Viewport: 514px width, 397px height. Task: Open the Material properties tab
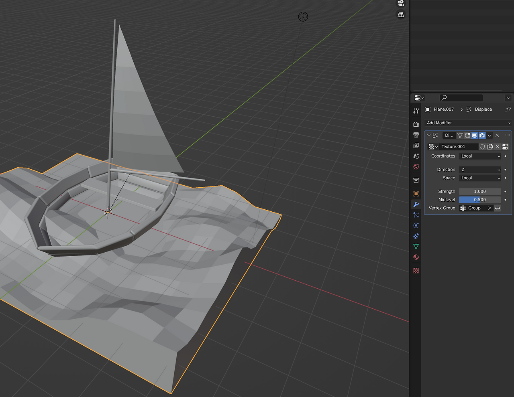(x=416, y=257)
